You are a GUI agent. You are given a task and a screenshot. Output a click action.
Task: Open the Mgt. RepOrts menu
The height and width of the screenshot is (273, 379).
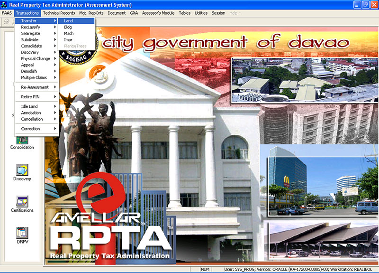point(91,13)
